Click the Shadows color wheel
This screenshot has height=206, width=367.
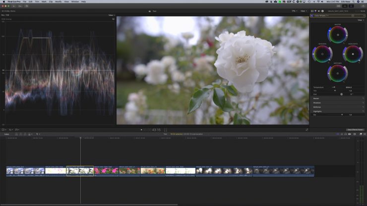pos(322,53)
